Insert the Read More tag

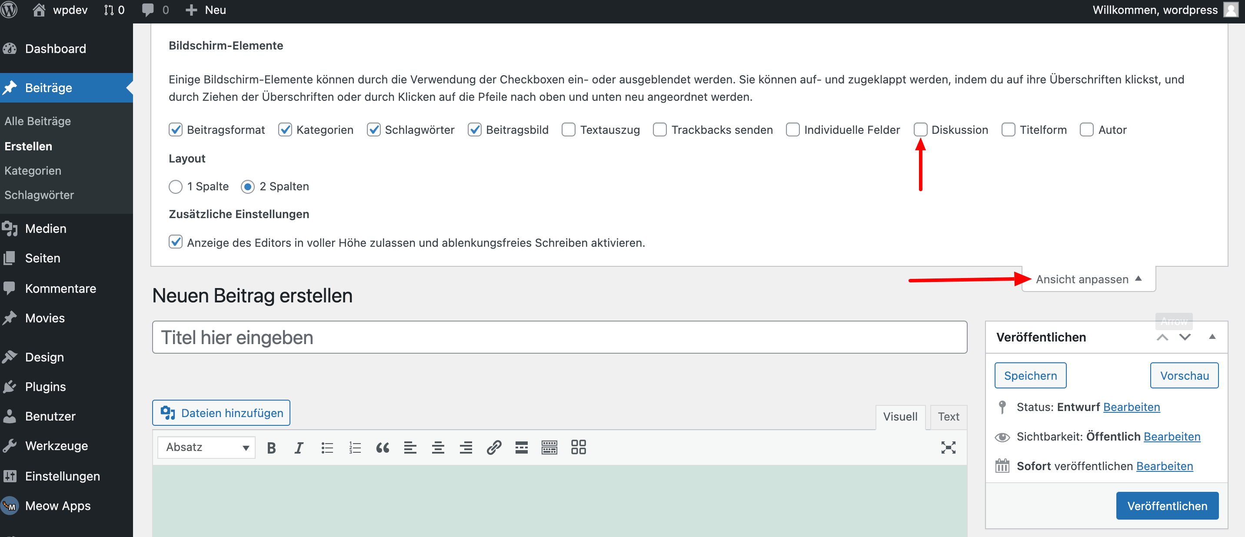click(x=522, y=447)
